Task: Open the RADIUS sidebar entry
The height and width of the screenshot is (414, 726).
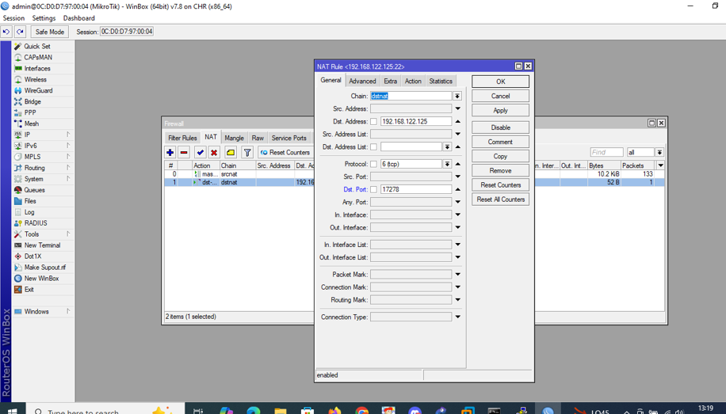Action: tap(36, 223)
